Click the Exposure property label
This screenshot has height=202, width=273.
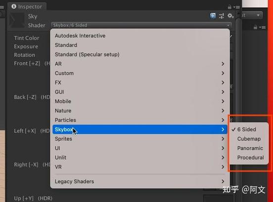pos(26,46)
